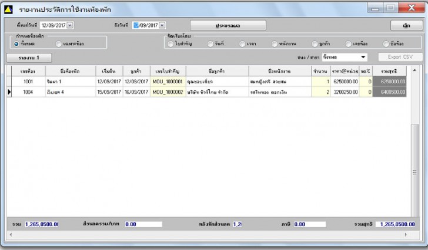Sort by ลูกค้า radio option
The image size is (428, 250).
pyautogui.click(x=315, y=44)
